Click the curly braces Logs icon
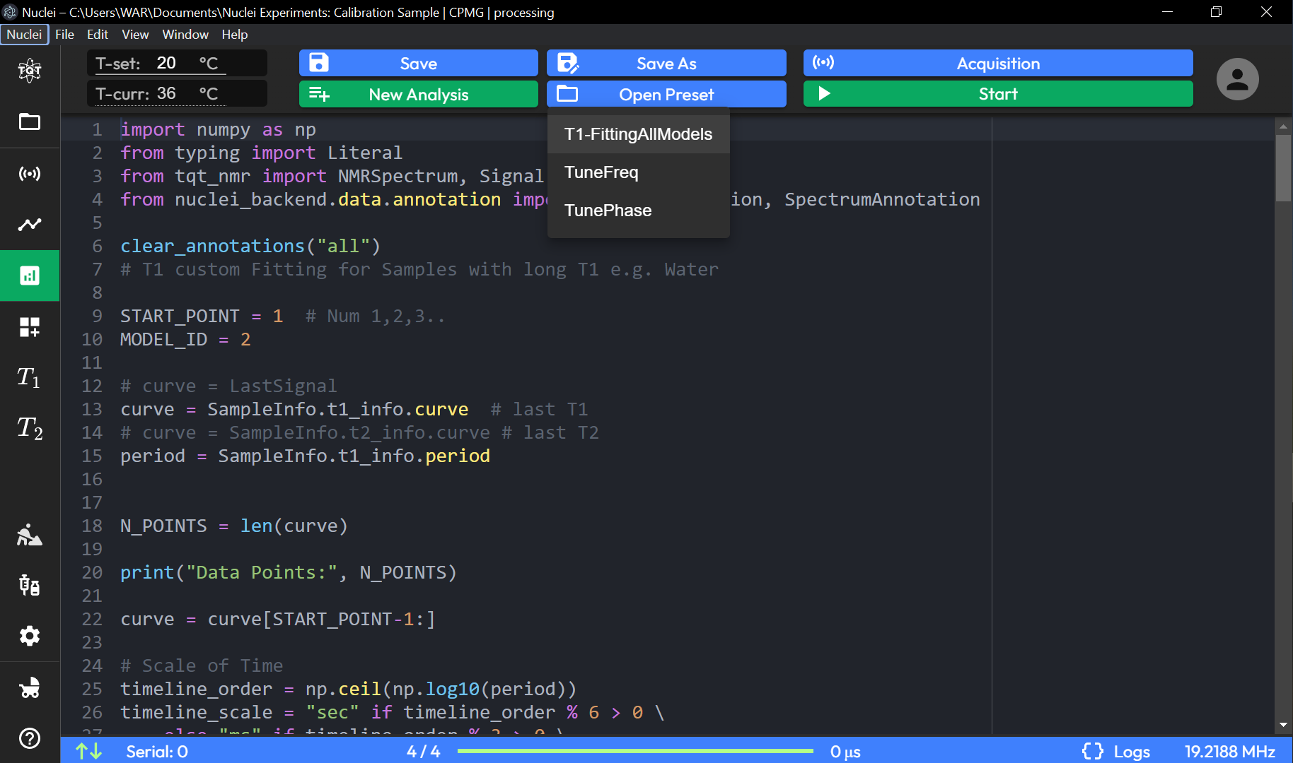 (x=1093, y=751)
